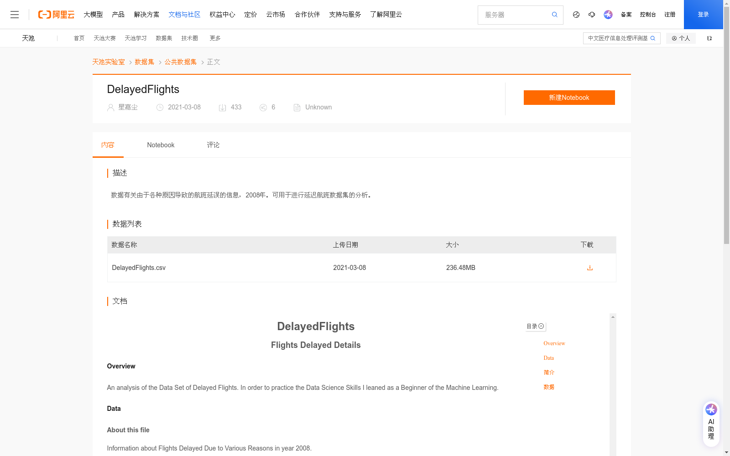The image size is (730, 456).
Task: Collapse the 目录 table of contents
Action: pos(535,326)
